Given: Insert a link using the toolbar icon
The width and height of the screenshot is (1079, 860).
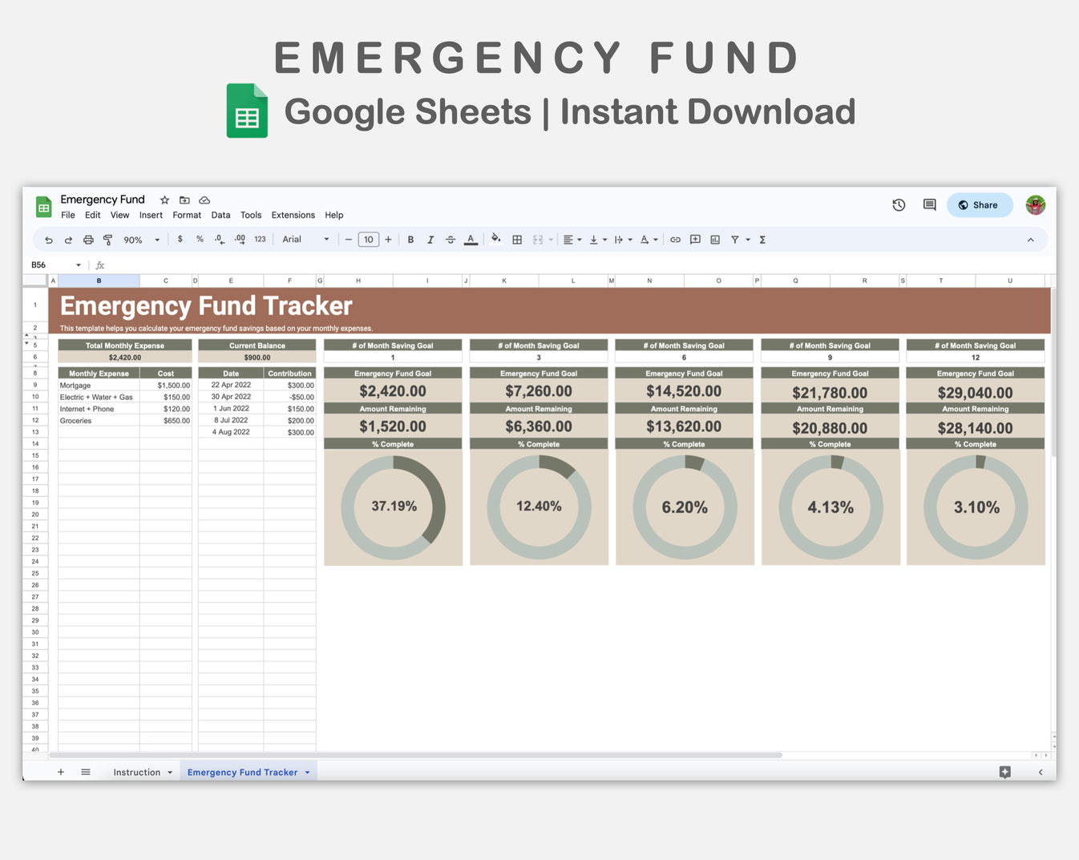Looking at the screenshot, I should point(676,240).
